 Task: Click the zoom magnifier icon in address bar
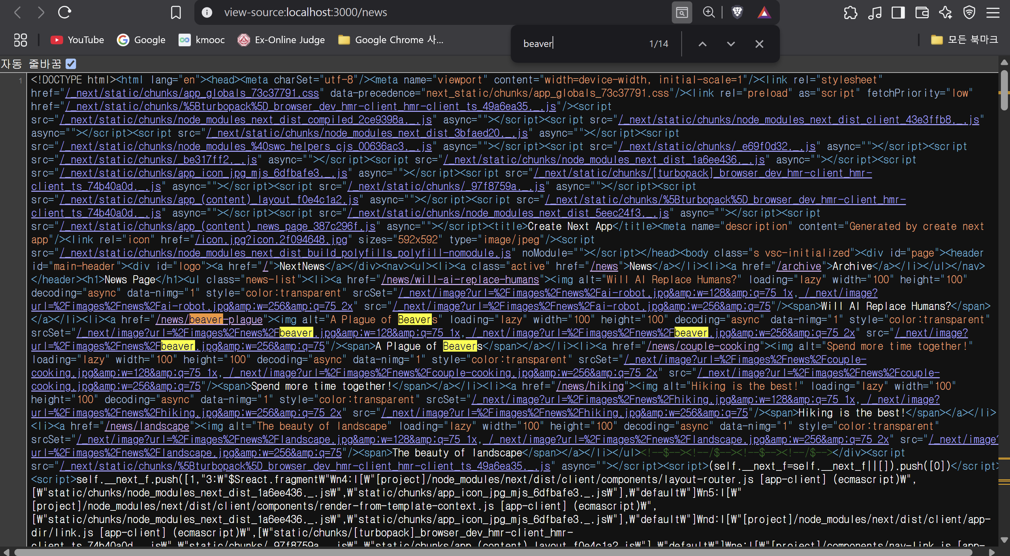(709, 13)
